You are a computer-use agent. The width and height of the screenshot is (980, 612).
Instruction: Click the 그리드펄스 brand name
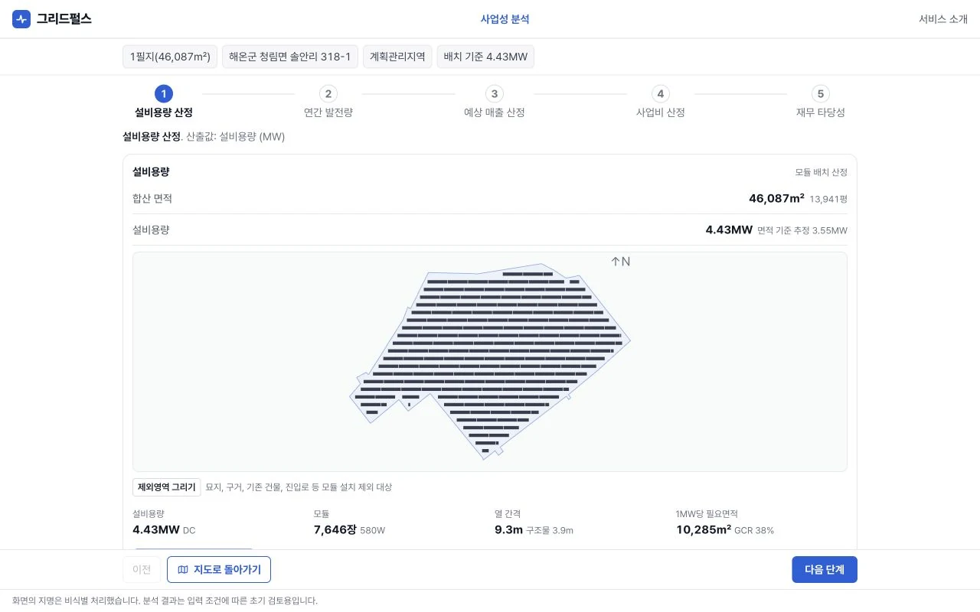point(64,19)
